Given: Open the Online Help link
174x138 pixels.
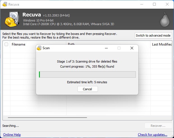Looking at the screenshot, I should pyautogui.click(x=12, y=135).
